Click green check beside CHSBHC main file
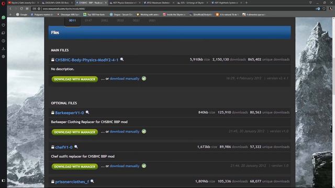The height and width of the screenshot is (188, 335). tap(144, 78)
